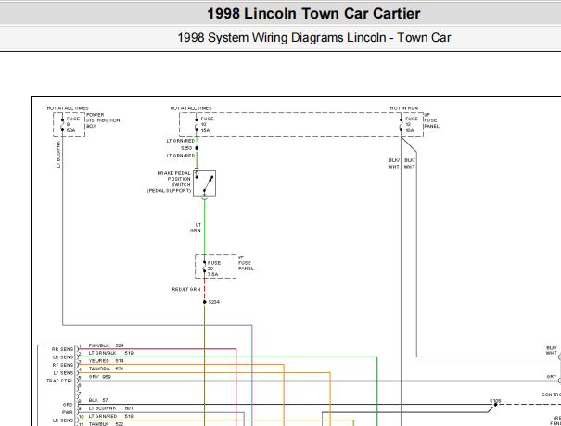Image resolution: width=561 pixels, height=426 pixels.
Task: Click the 'LT GRN/BLK 519' wire label
Action: (111, 353)
